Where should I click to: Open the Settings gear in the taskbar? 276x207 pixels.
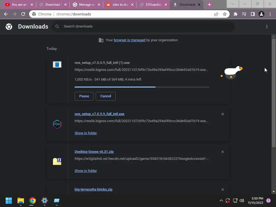coord(44,201)
